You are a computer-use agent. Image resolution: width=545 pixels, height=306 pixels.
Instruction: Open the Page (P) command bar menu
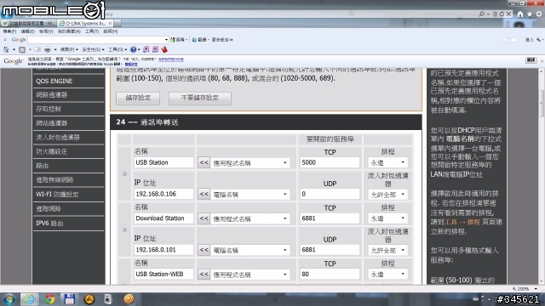69,49
